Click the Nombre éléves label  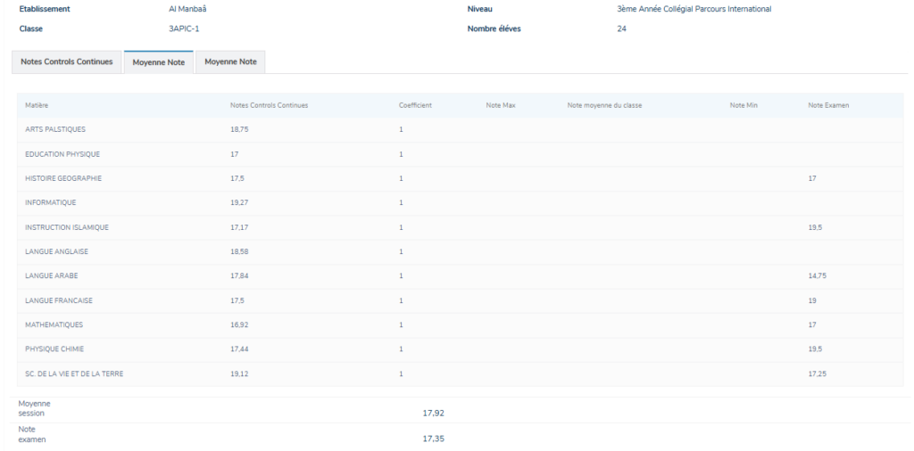[x=494, y=29]
